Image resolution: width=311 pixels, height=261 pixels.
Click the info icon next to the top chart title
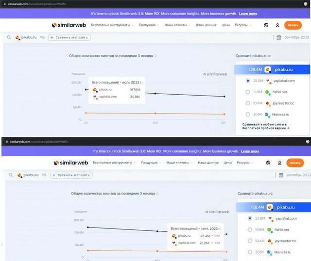(x=155, y=56)
